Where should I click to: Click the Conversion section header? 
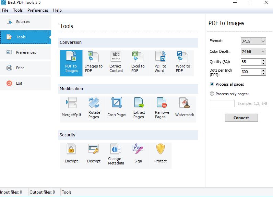point(128,42)
